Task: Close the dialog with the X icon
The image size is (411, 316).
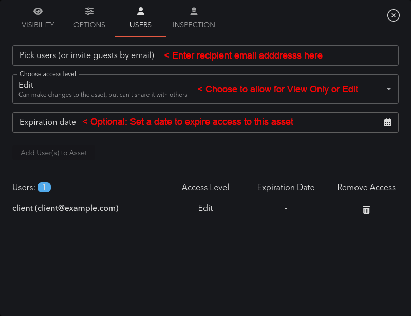Action: pos(394,15)
